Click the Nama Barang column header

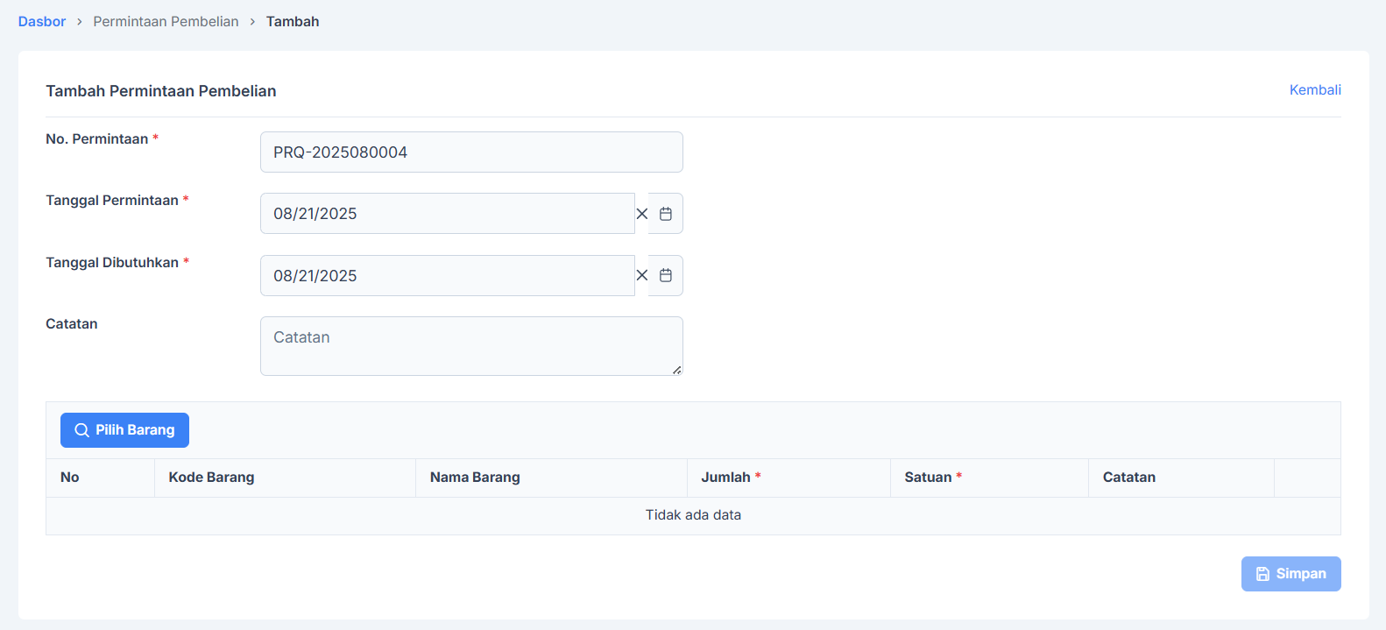[475, 478]
